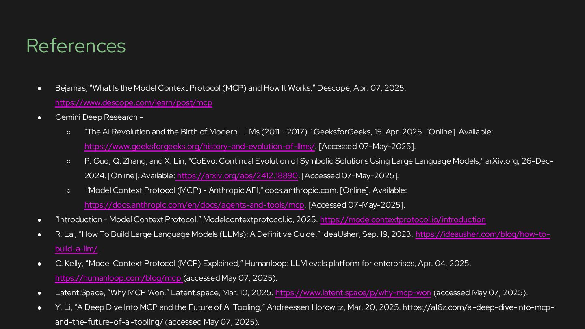Click the 'Gemini Deep Research -' bullet
Image resolution: width=585 pixels, height=329 pixels.
point(99,117)
